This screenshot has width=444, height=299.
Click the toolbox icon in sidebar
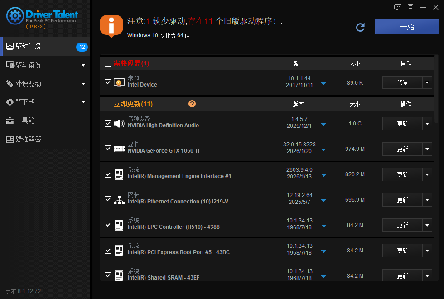10,121
